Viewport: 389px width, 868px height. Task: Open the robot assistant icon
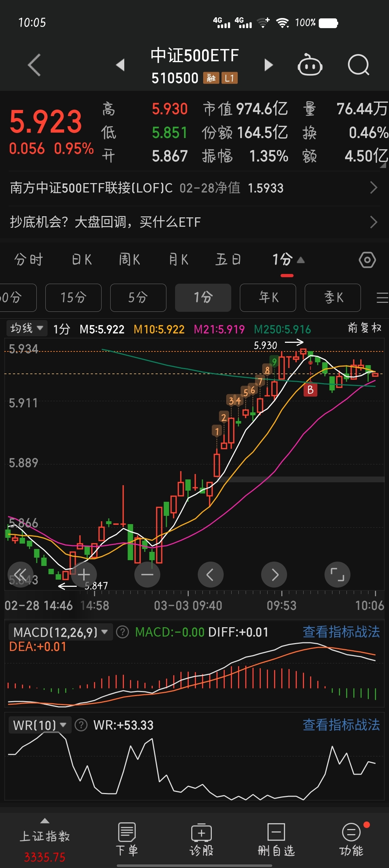pyautogui.click(x=310, y=65)
